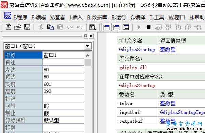Click the 鼠标指针 value 默认型
205x133 pixels.
[x=63, y=120]
